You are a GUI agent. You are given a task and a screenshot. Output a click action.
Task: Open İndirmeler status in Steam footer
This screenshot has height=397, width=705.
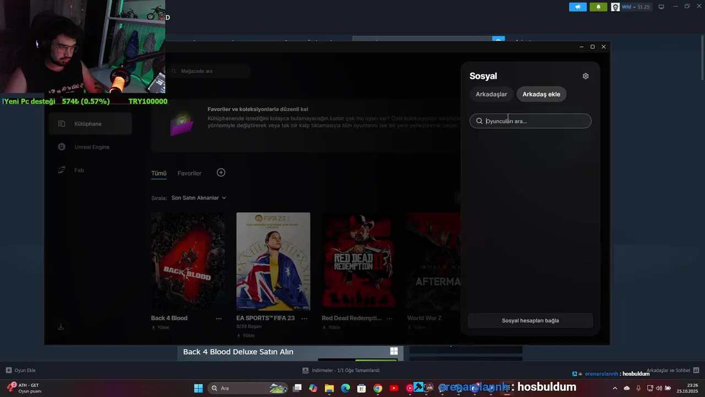[341, 371]
